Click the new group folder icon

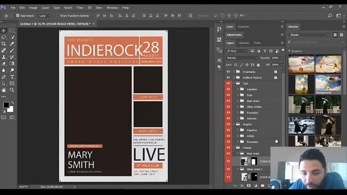coord(262,186)
